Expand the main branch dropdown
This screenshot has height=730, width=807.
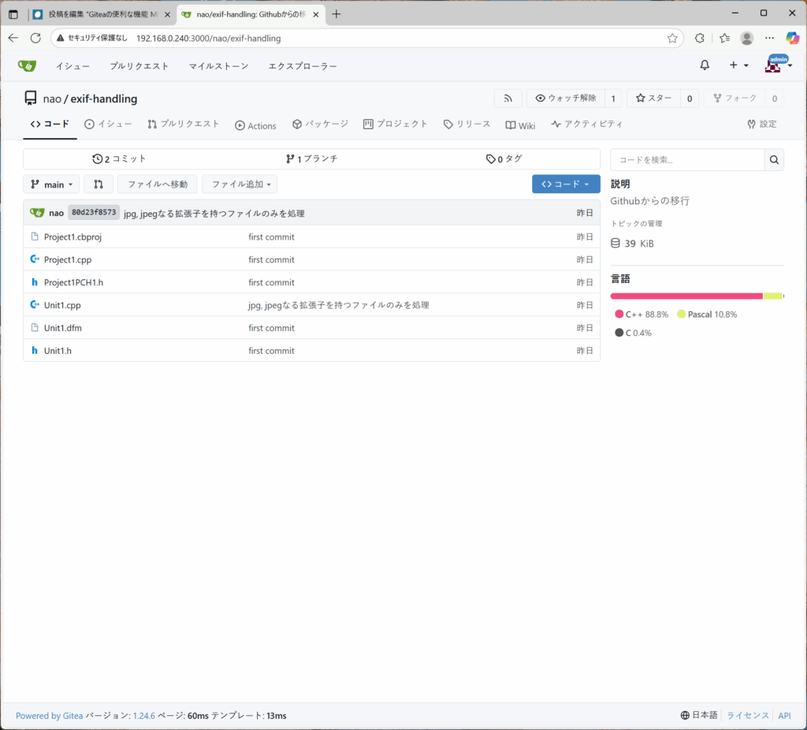click(x=52, y=184)
